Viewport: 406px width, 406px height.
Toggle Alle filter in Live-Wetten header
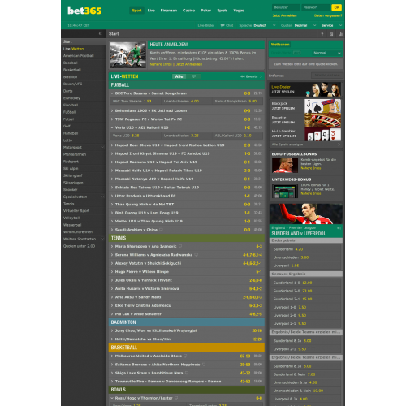[179, 76]
